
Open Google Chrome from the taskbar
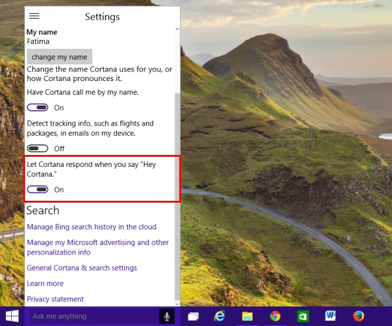pos(275,316)
